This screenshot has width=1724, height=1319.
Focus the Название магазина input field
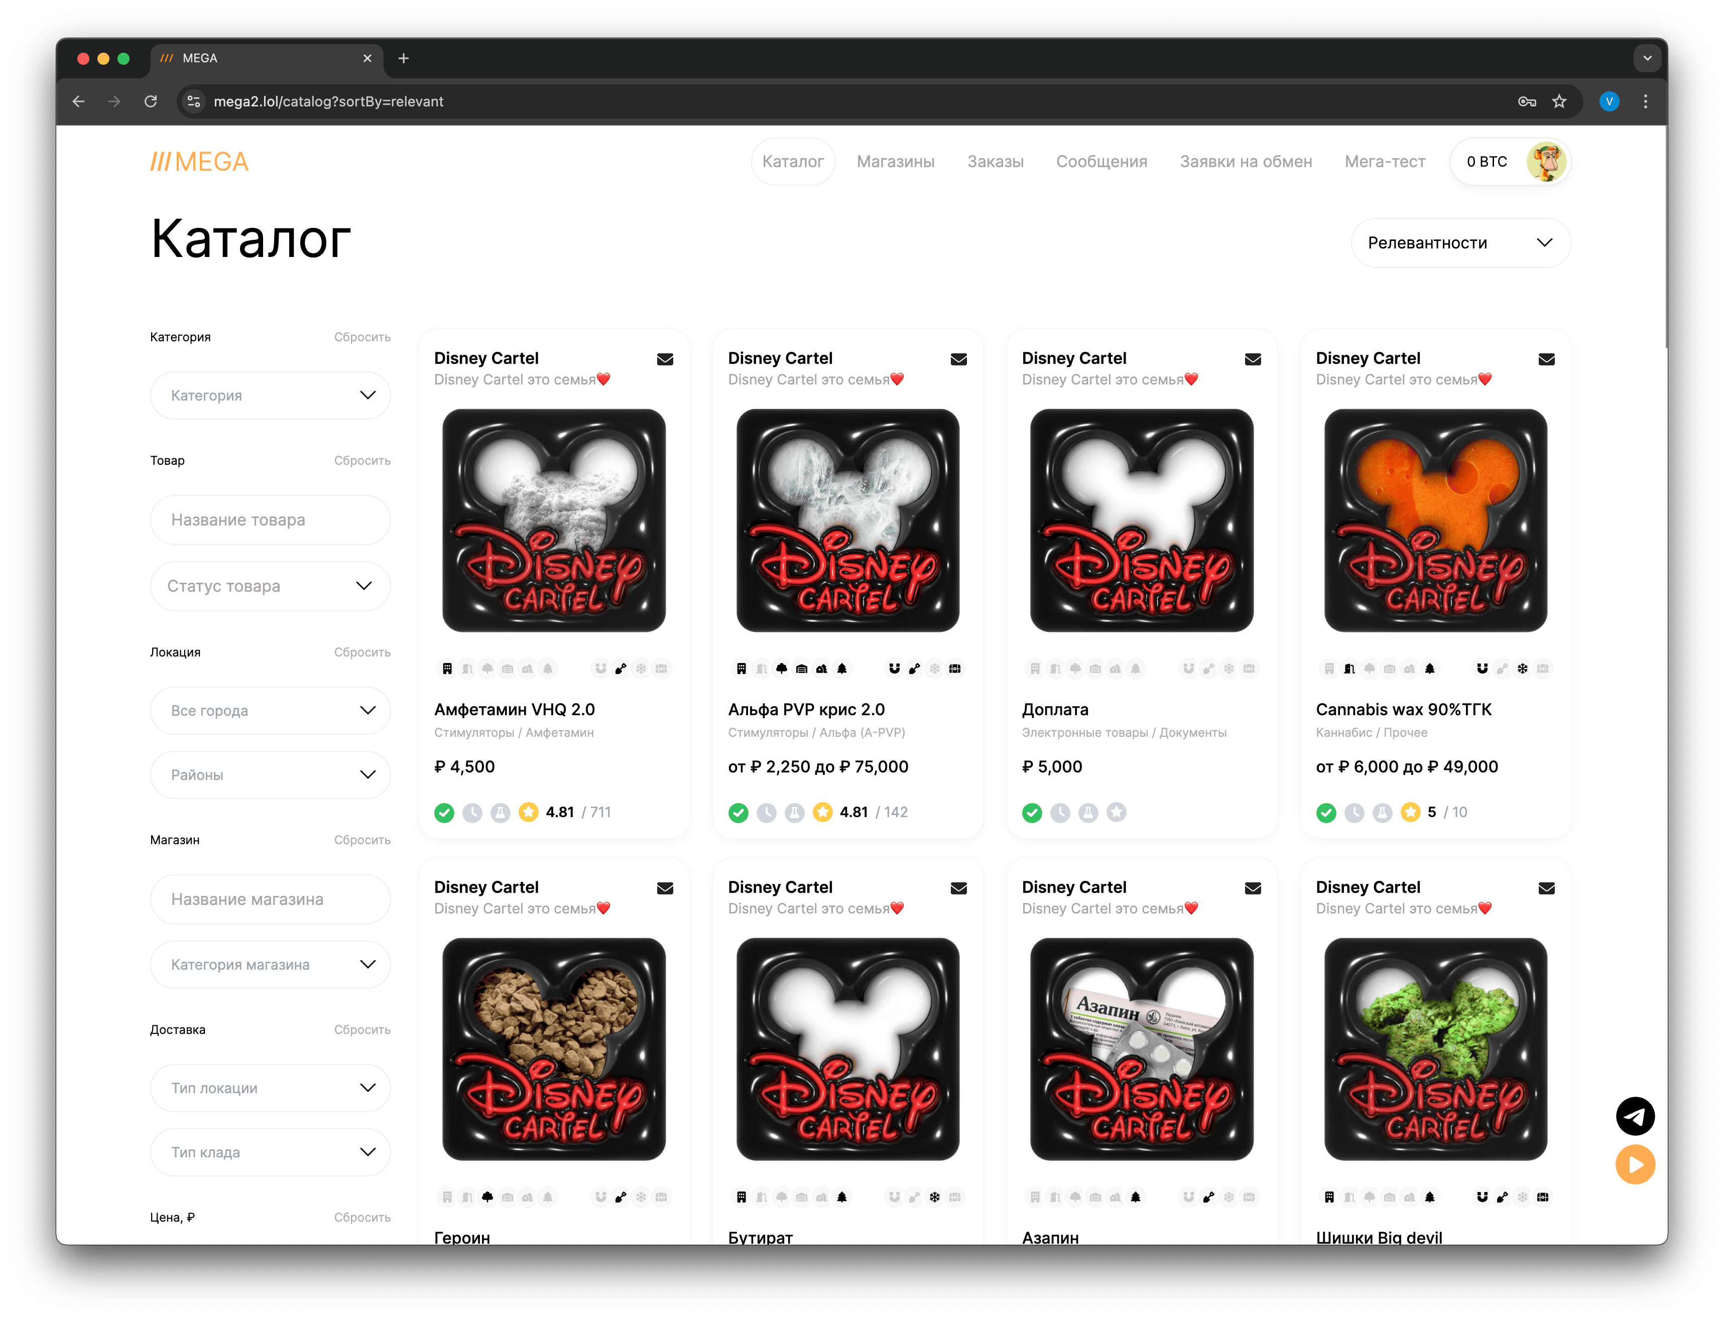click(x=270, y=899)
